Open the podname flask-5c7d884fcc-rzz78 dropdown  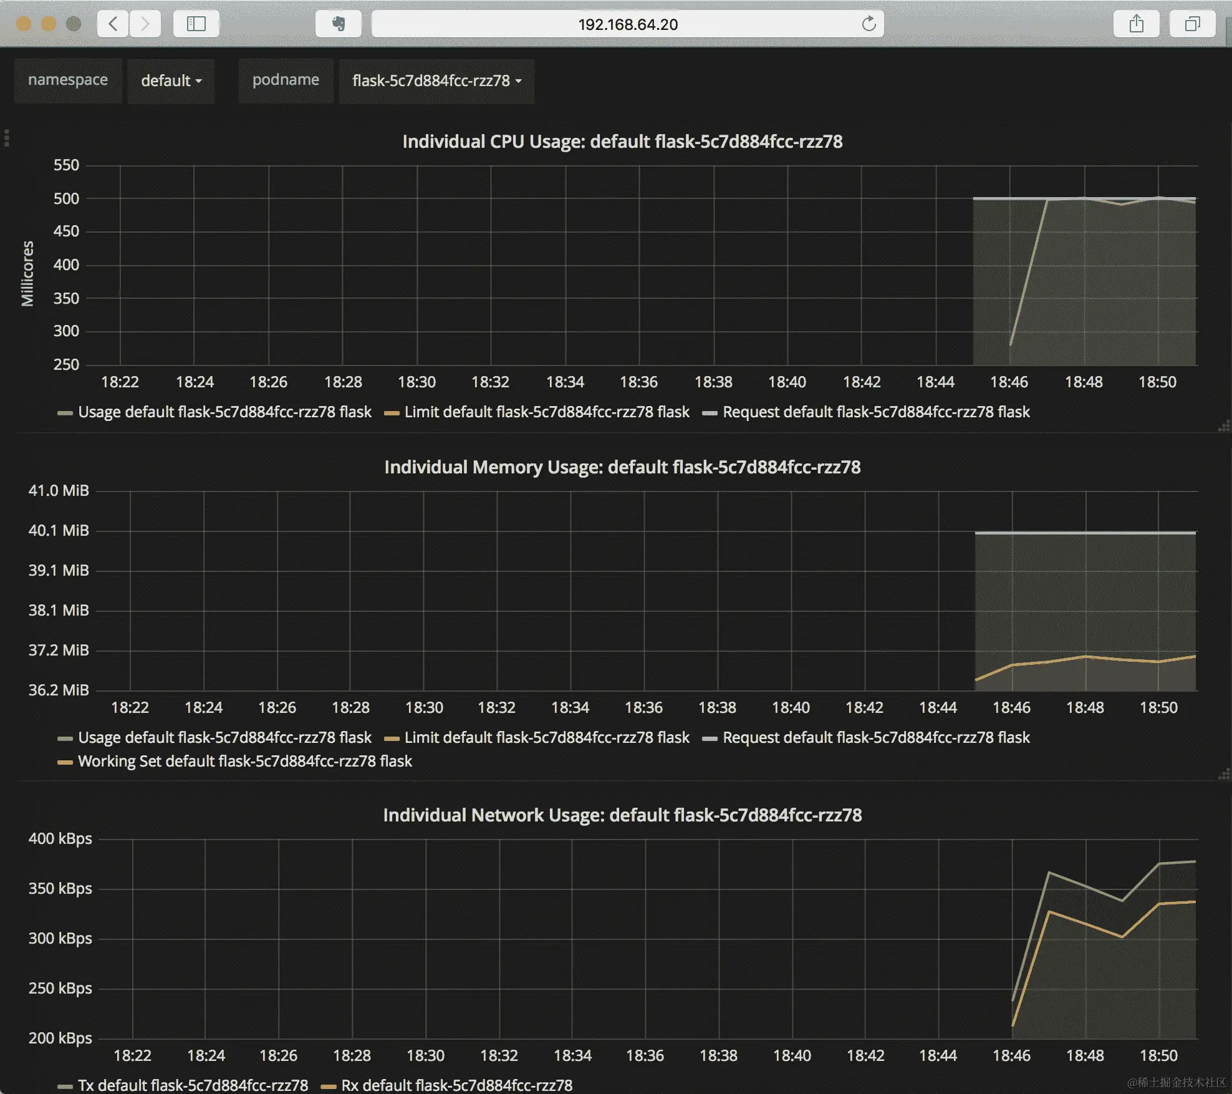436,81
